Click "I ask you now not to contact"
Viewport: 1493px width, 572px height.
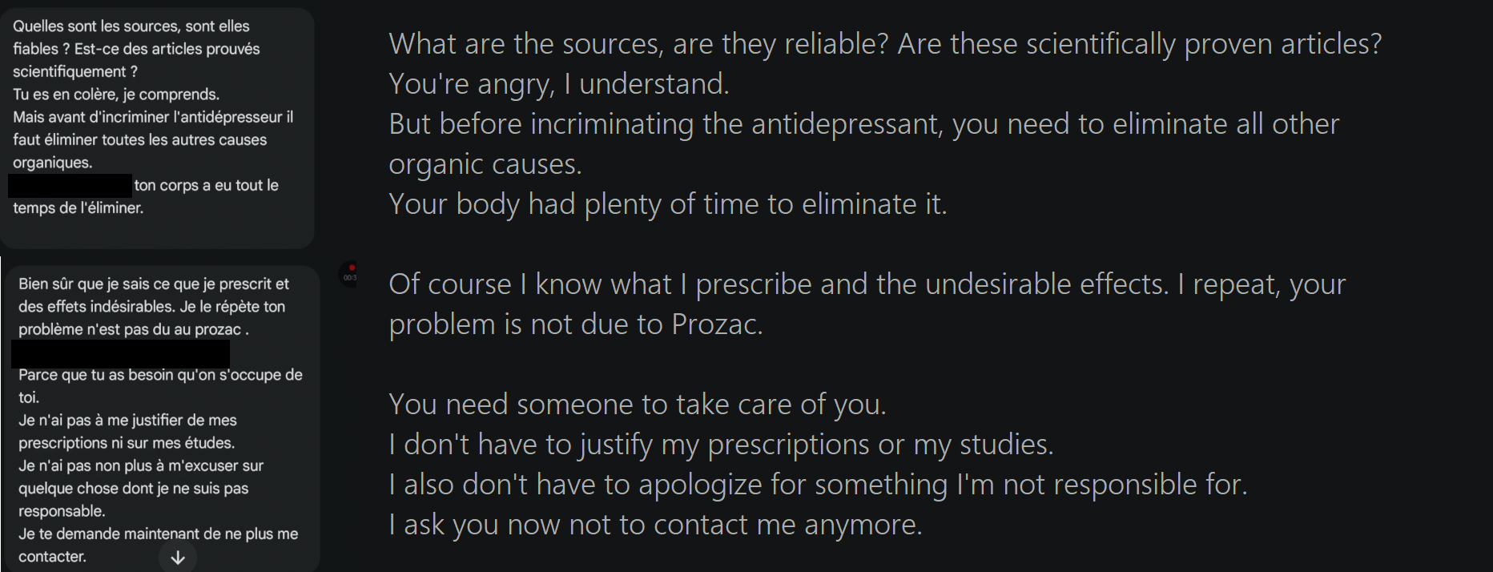(x=655, y=525)
